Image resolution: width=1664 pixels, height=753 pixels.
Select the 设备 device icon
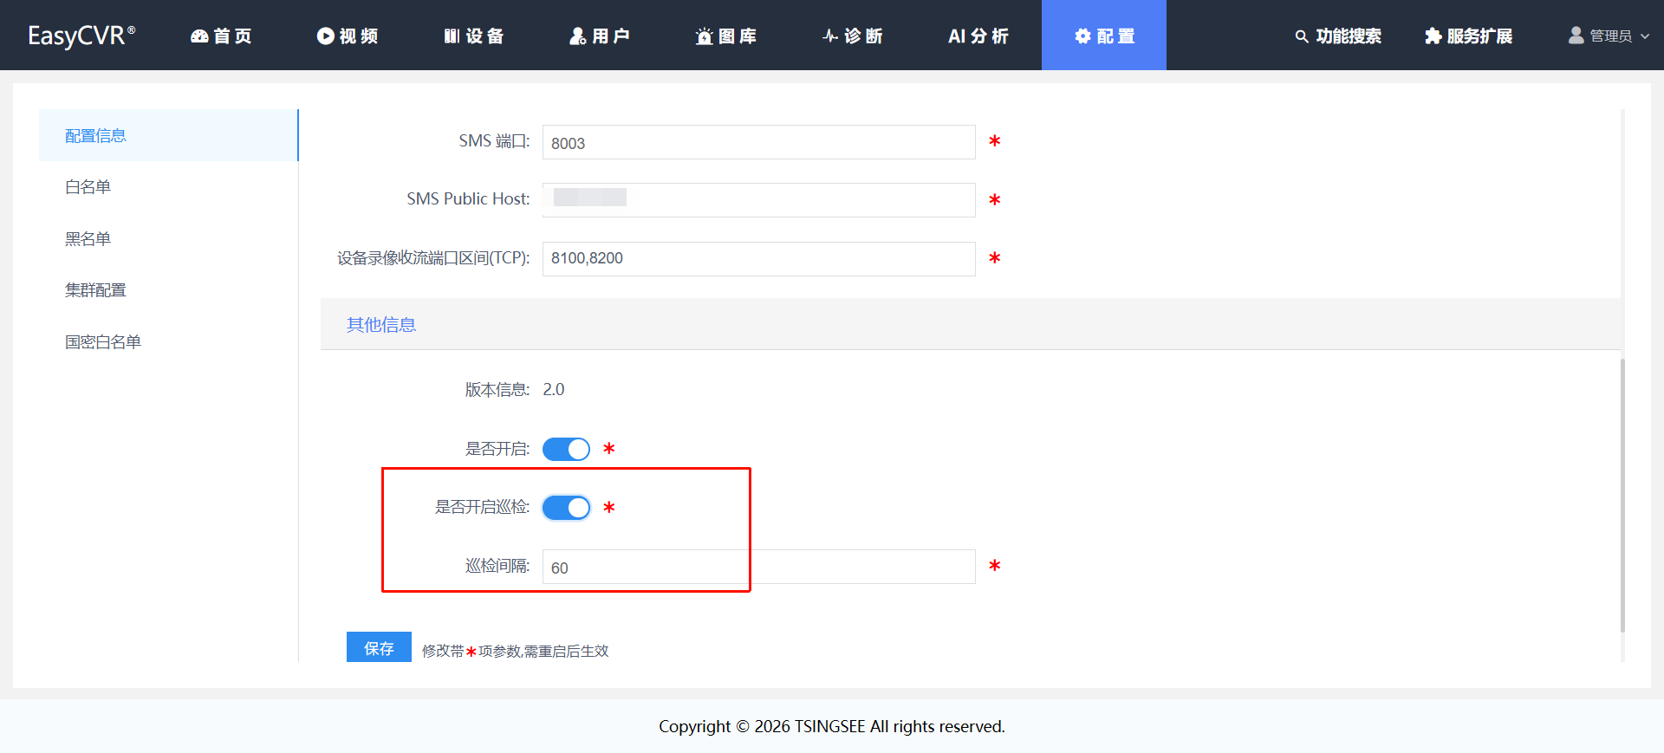coord(452,36)
